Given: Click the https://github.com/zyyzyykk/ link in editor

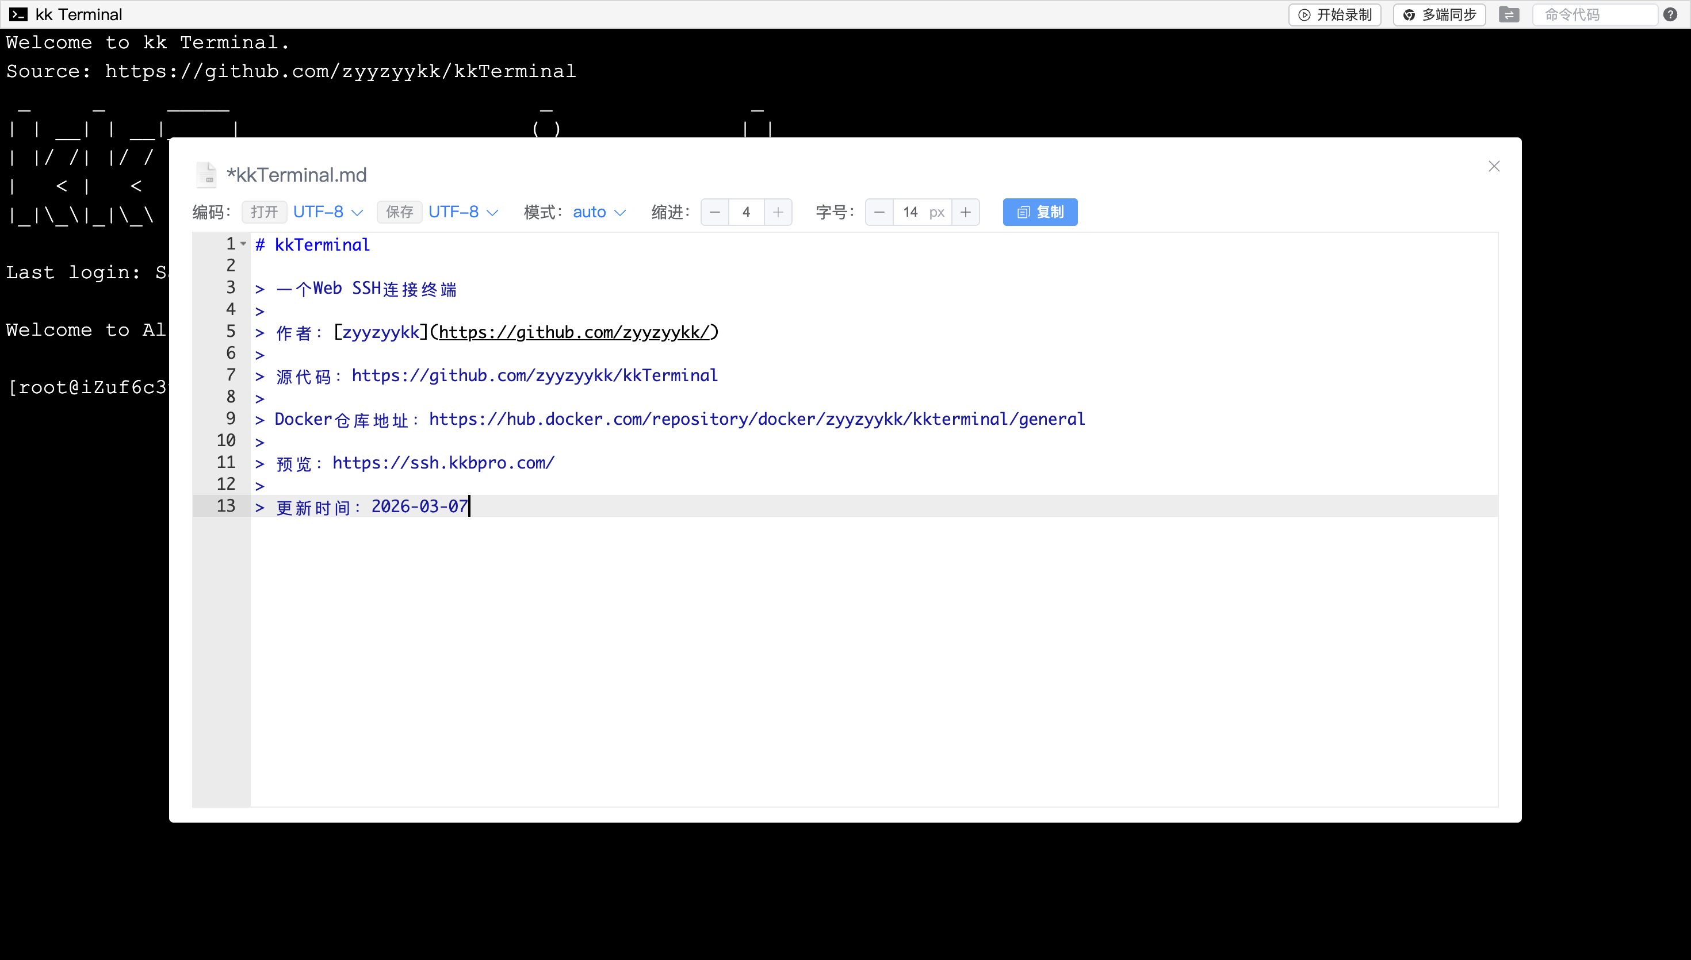Looking at the screenshot, I should pos(574,332).
